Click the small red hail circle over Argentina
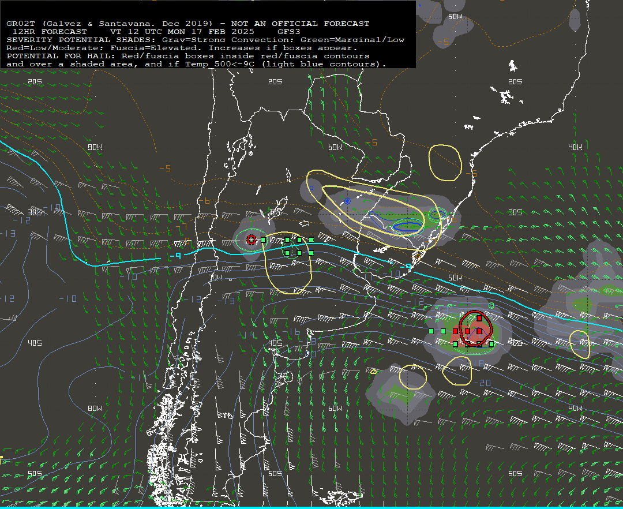This screenshot has width=623, height=509. coord(251,239)
